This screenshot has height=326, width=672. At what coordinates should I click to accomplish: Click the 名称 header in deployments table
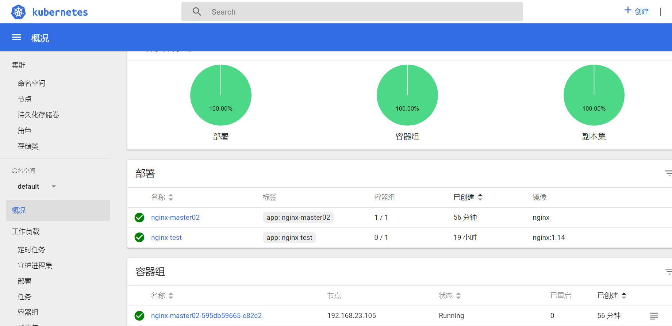158,197
